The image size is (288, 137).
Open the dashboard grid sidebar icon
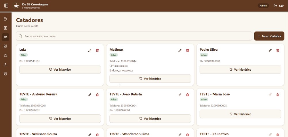5,46
